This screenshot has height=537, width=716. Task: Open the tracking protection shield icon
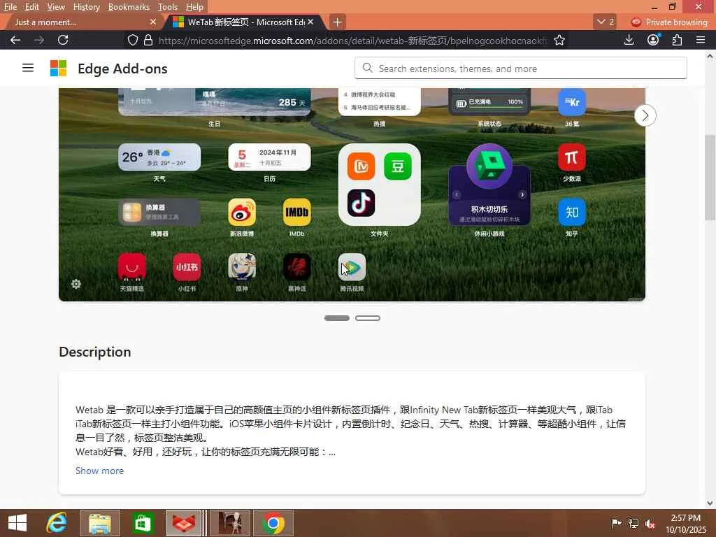pos(132,40)
